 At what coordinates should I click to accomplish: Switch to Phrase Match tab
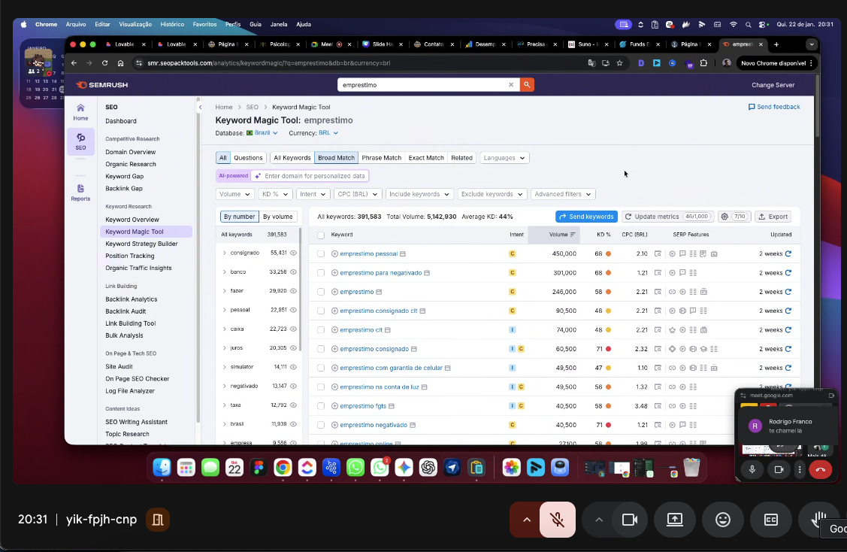coord(381,158)
